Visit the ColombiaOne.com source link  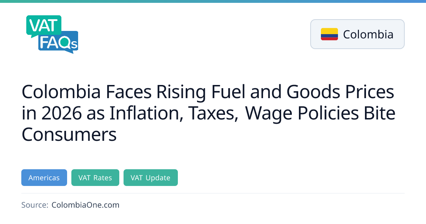[x=85, y=205]
